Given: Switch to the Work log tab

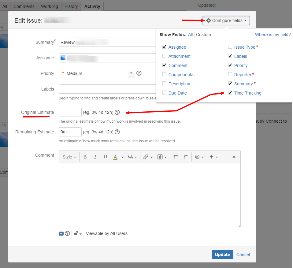Looking at the screenshot, I should pos(49,6).
